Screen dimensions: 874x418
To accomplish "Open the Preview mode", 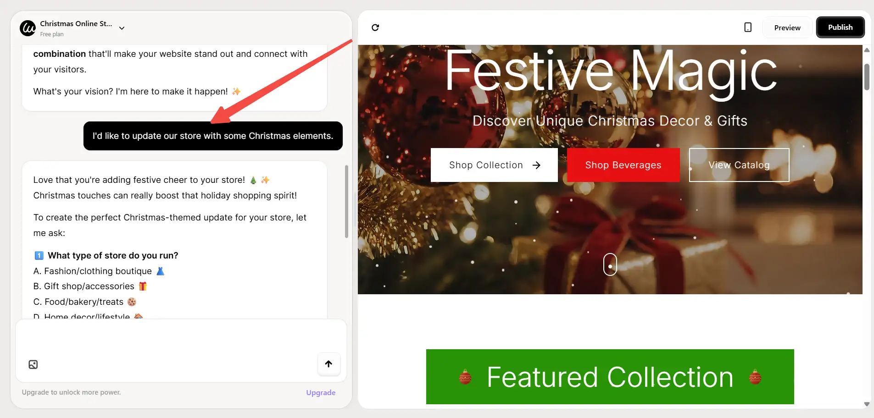I will (x=787, y=27).
